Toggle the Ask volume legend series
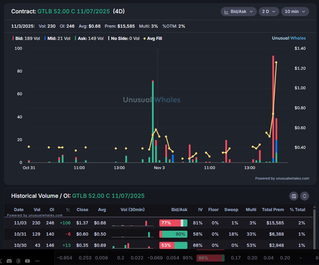The width and height of the screenshot is (319, 265). (89, 39)
